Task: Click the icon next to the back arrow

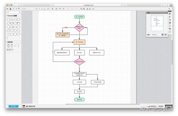Action: 10,9
